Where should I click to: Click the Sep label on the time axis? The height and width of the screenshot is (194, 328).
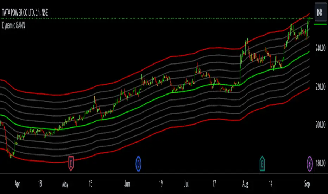coord(307,184)
